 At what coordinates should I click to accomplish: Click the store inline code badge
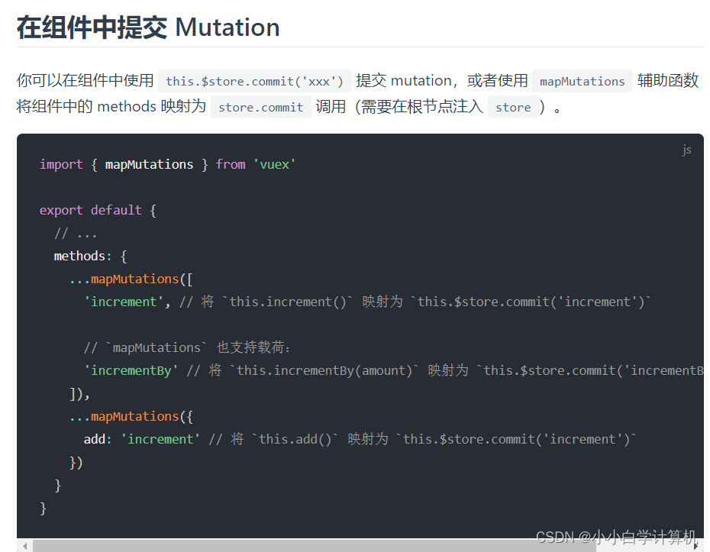(x=513, y=107)
